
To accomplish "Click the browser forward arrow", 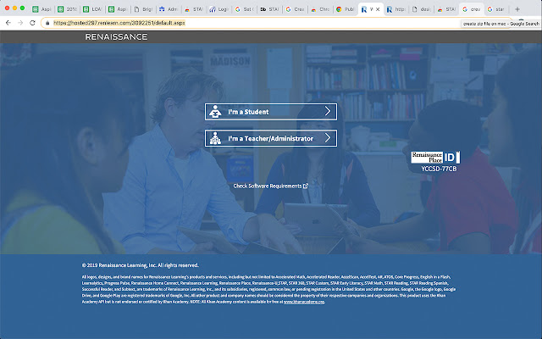I will (20, 23).
